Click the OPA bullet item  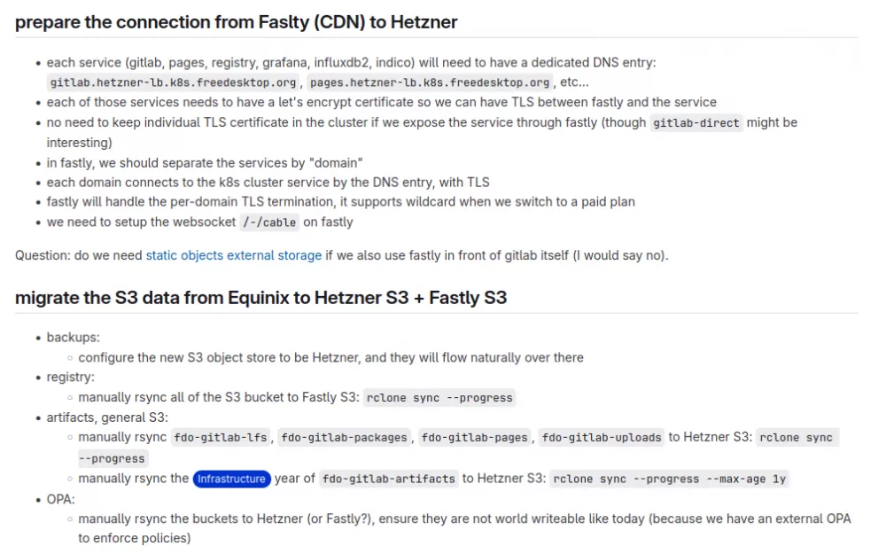[60, 500]
